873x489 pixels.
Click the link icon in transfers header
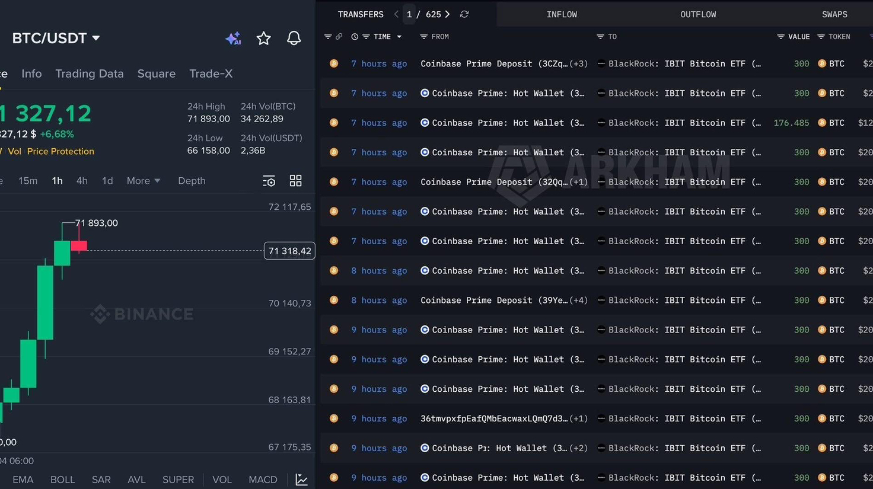click(339, 37)
